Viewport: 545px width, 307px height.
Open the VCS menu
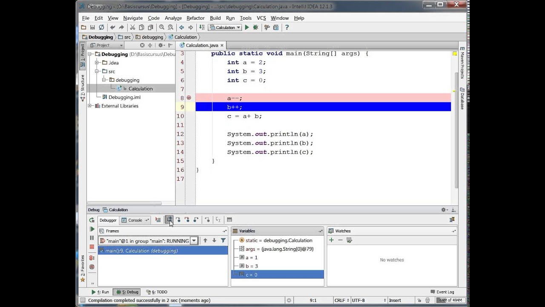(x=261, y=18)
